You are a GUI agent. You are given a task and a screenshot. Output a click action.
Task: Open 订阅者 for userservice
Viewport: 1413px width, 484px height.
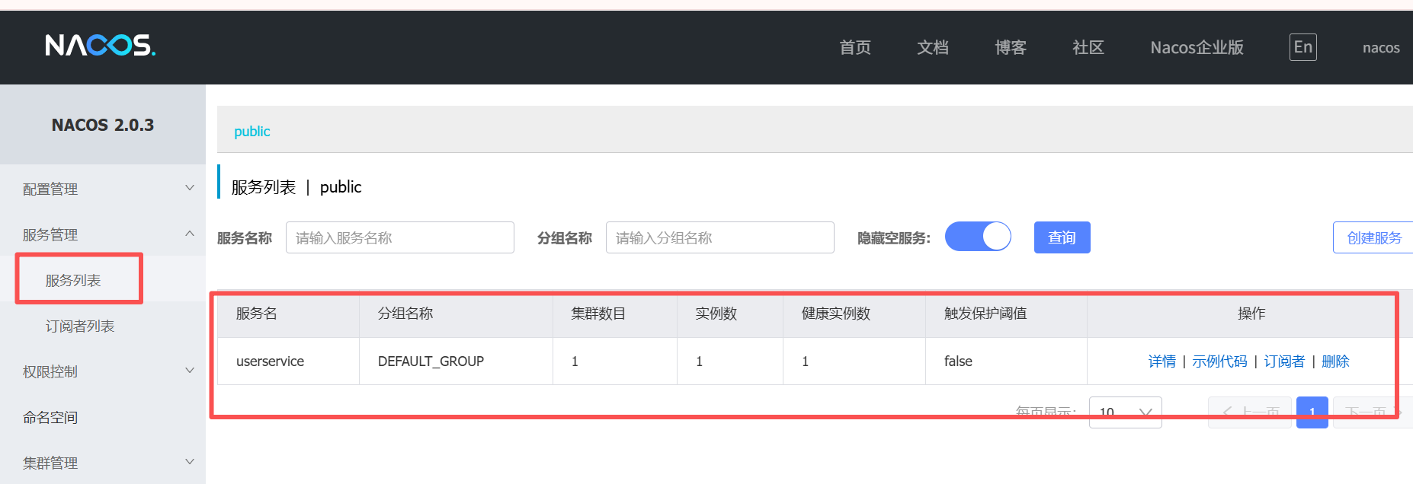[x=1284, y=361]
